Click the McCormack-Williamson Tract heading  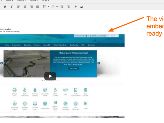(x=74, y=53)
